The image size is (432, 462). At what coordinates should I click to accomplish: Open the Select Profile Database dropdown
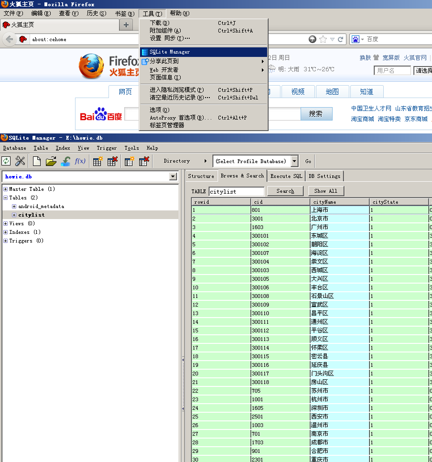click(294, 161)
